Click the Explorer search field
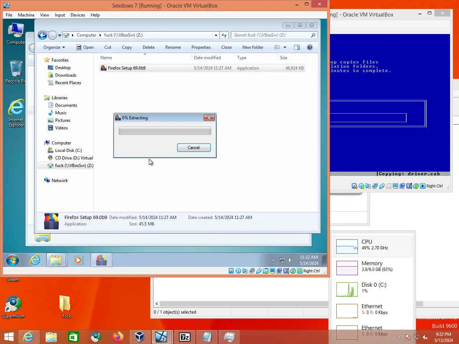Screen dimensions: 459x344 pos(274,35)
